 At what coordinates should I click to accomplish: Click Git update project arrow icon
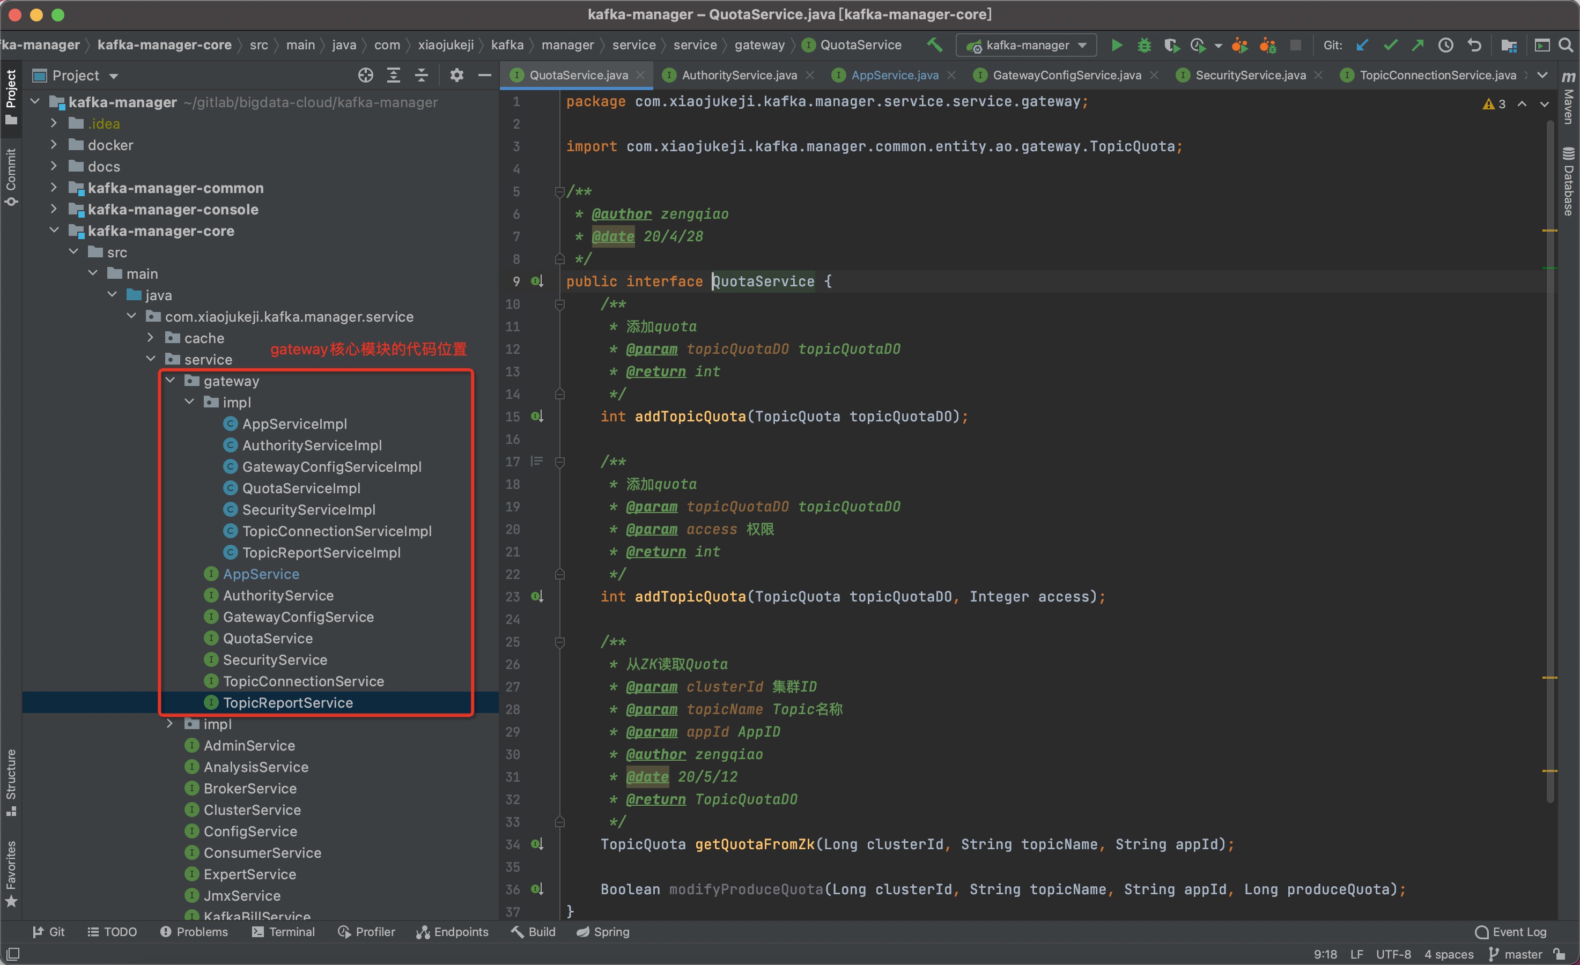[1363, 45]
